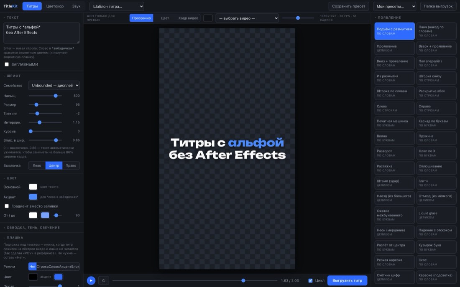Select Панч (наезд по словам) animation

point(436,31)
